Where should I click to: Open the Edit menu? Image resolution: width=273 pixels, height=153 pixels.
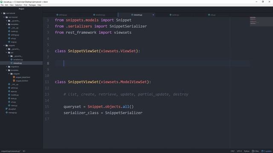7,5
